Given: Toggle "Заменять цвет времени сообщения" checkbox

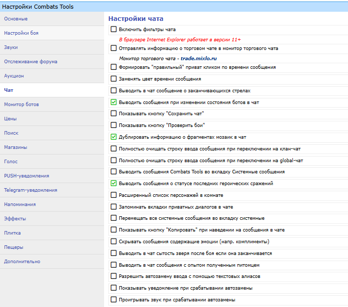Looking at the screenshot, I should tap(114, 79).
